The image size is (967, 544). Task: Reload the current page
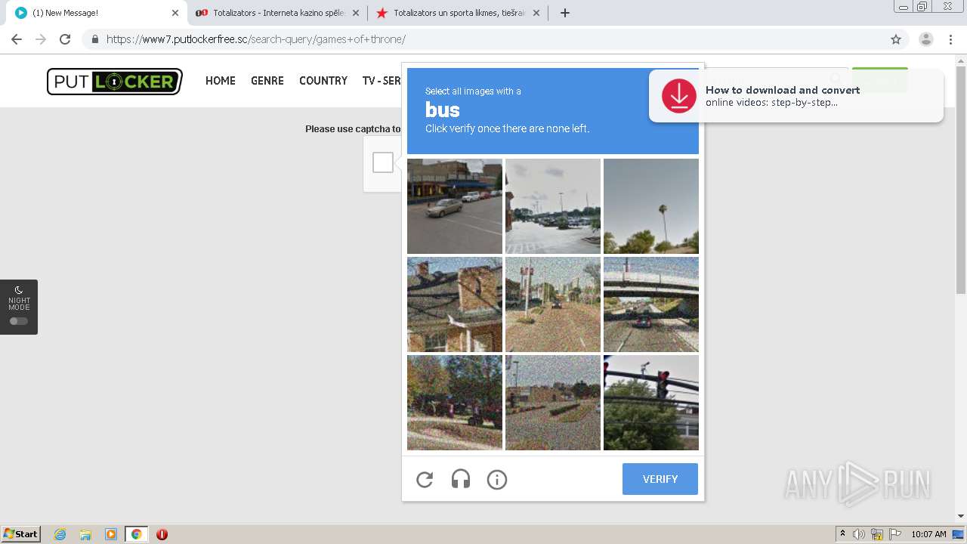[x=65, y=39]
